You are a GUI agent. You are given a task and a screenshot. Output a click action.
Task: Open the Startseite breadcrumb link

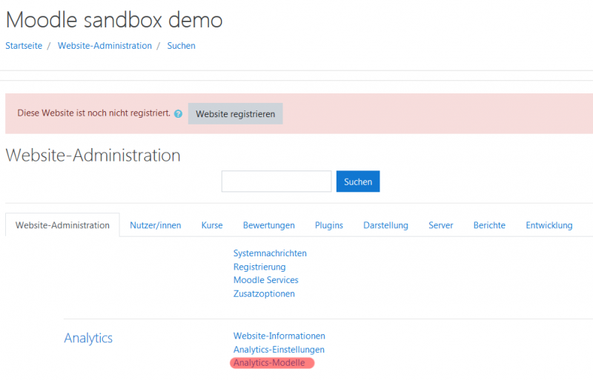(24, 46)
